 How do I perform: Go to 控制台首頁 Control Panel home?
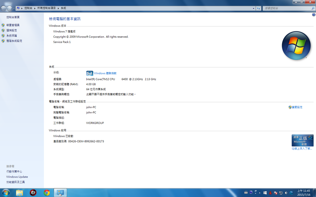[x=13, y=17]
